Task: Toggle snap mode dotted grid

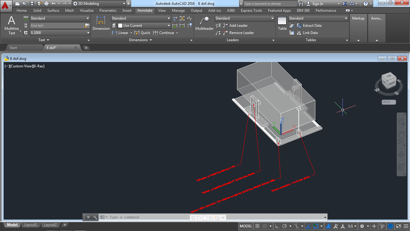Action: tap(264, 226)
